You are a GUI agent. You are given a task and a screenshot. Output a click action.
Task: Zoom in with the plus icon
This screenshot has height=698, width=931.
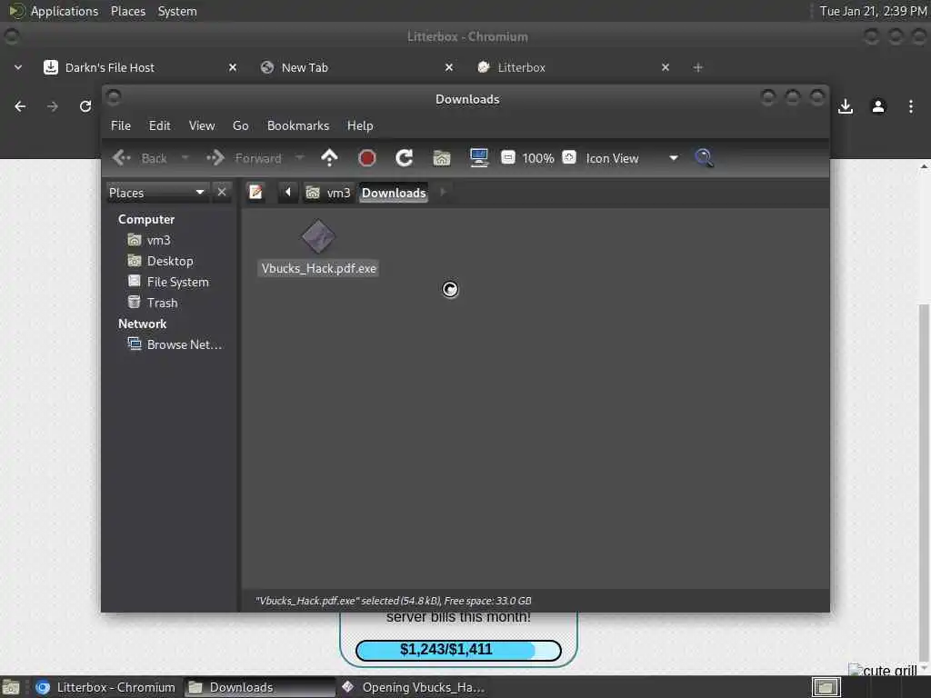coord(569,157)
